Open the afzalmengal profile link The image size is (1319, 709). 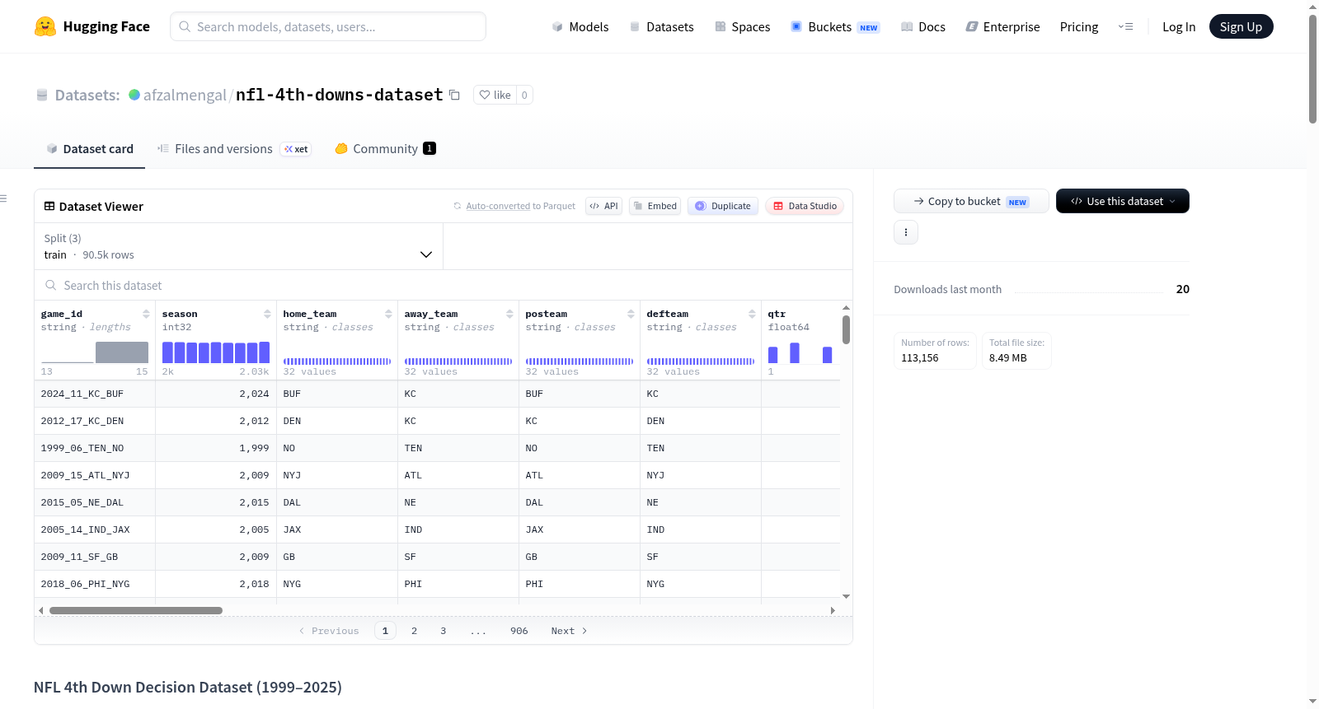click(185, 95)
